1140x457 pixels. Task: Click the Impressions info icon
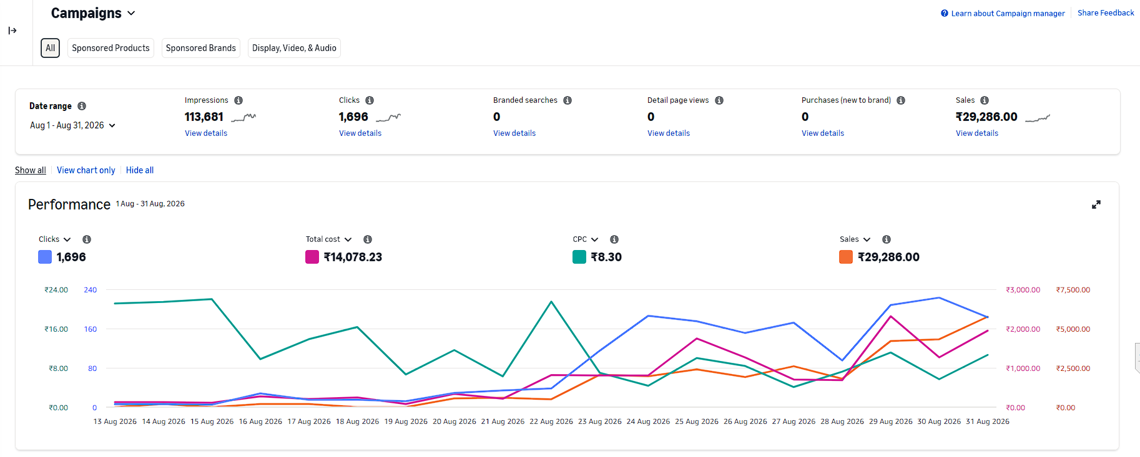tap(238, 100)
